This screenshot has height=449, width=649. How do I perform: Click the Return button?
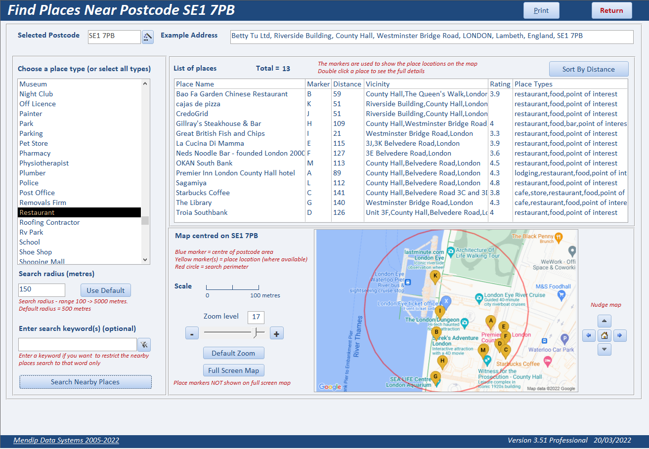[611, 10]
